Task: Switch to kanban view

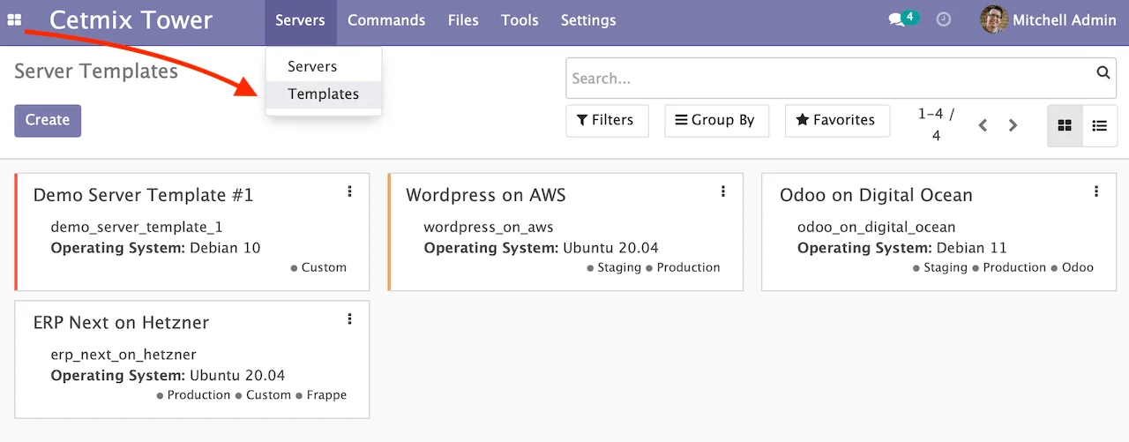Action: pyautogui.click(x=1065, y=125)
